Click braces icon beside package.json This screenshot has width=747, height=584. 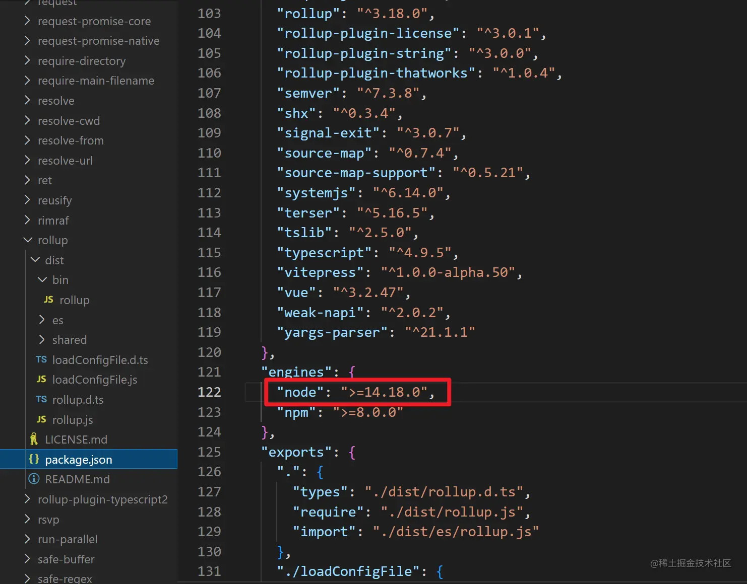coord(34,459)
